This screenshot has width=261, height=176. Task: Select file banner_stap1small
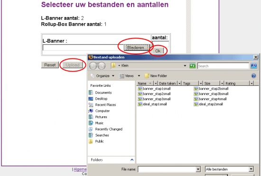pos(154,89)
